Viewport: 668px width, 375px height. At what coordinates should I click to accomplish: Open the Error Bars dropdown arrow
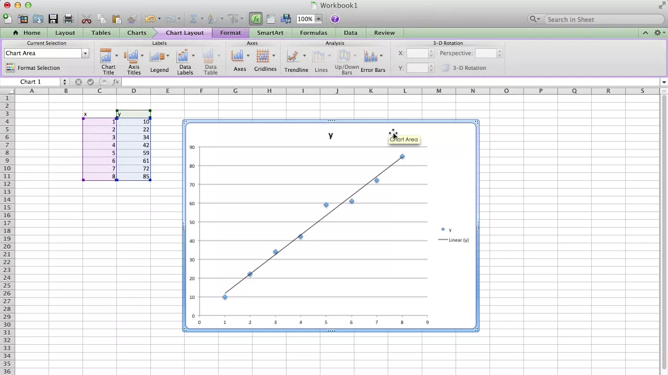click(x=381, y=56)
